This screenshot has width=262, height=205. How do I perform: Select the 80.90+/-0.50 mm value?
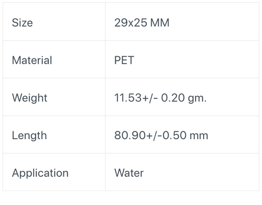(x=161, y=135)
